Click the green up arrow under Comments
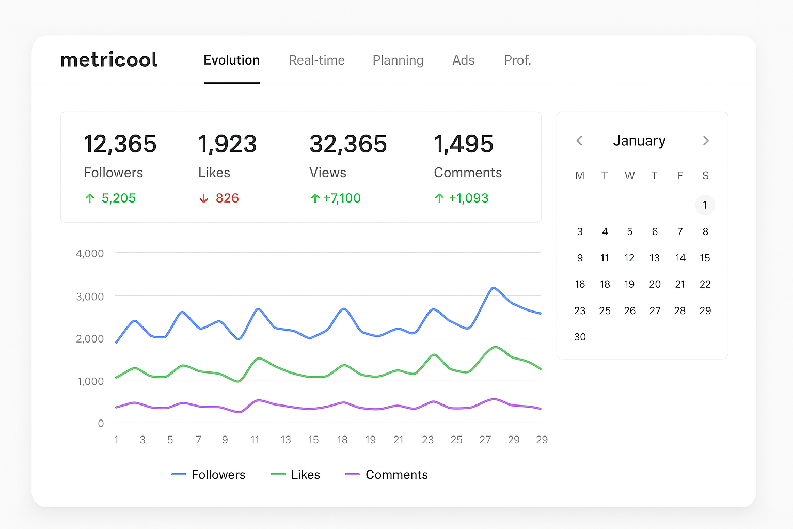The height and width of the screenshot is (529, 793). 439,198
